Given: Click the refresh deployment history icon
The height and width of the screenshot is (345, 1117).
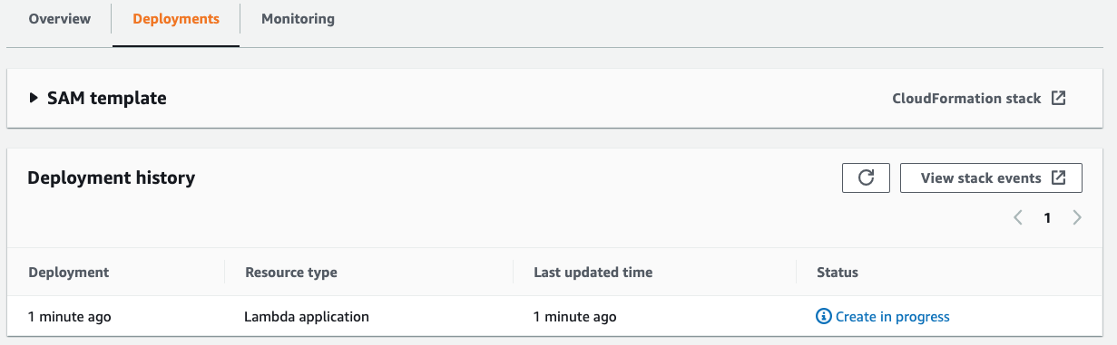Looking at the screenshot, I should 866,178.
